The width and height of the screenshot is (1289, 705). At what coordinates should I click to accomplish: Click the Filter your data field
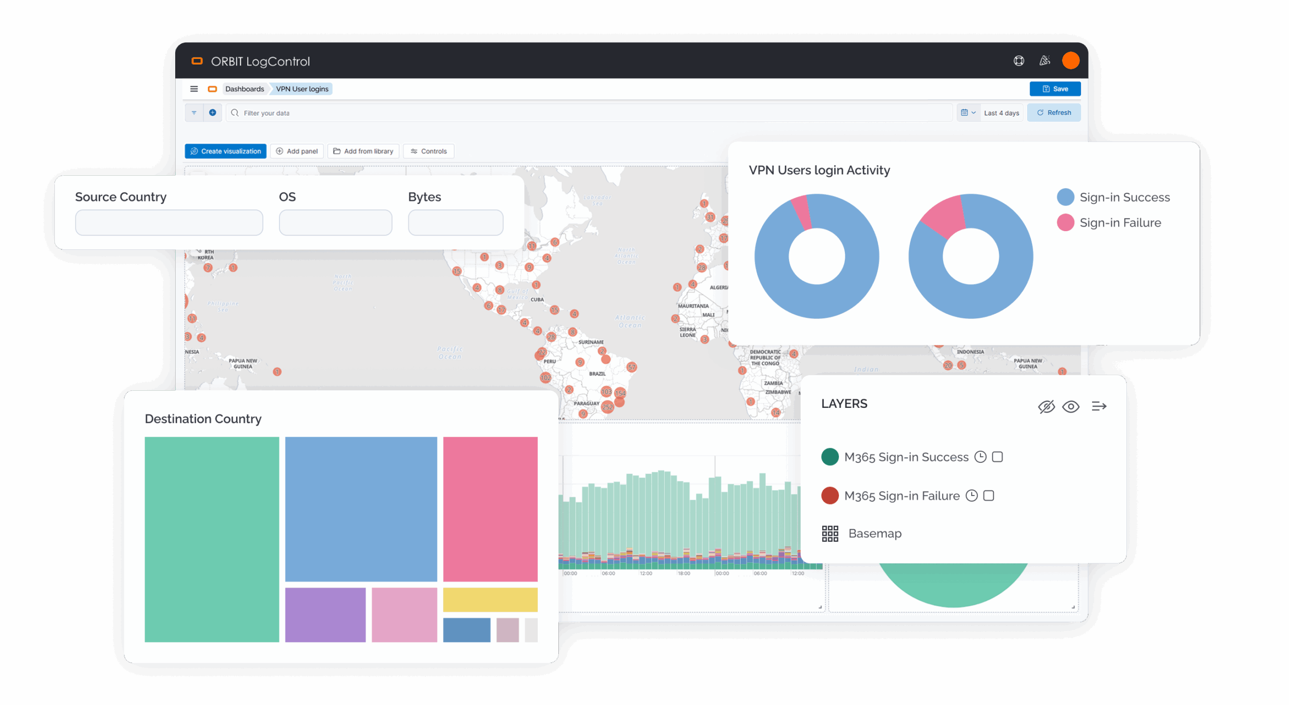(589, 113)
